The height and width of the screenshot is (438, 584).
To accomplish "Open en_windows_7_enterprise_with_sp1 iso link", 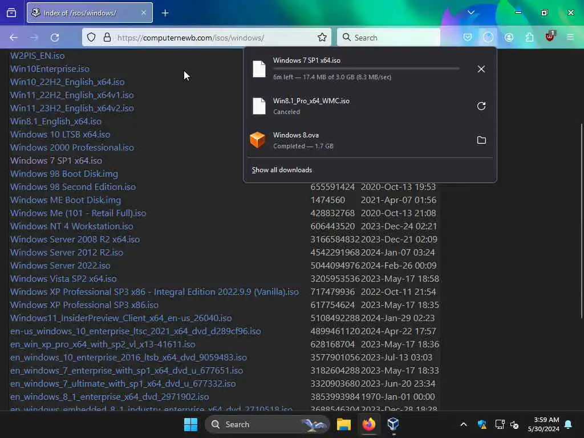I will click(x=126, y=371).
